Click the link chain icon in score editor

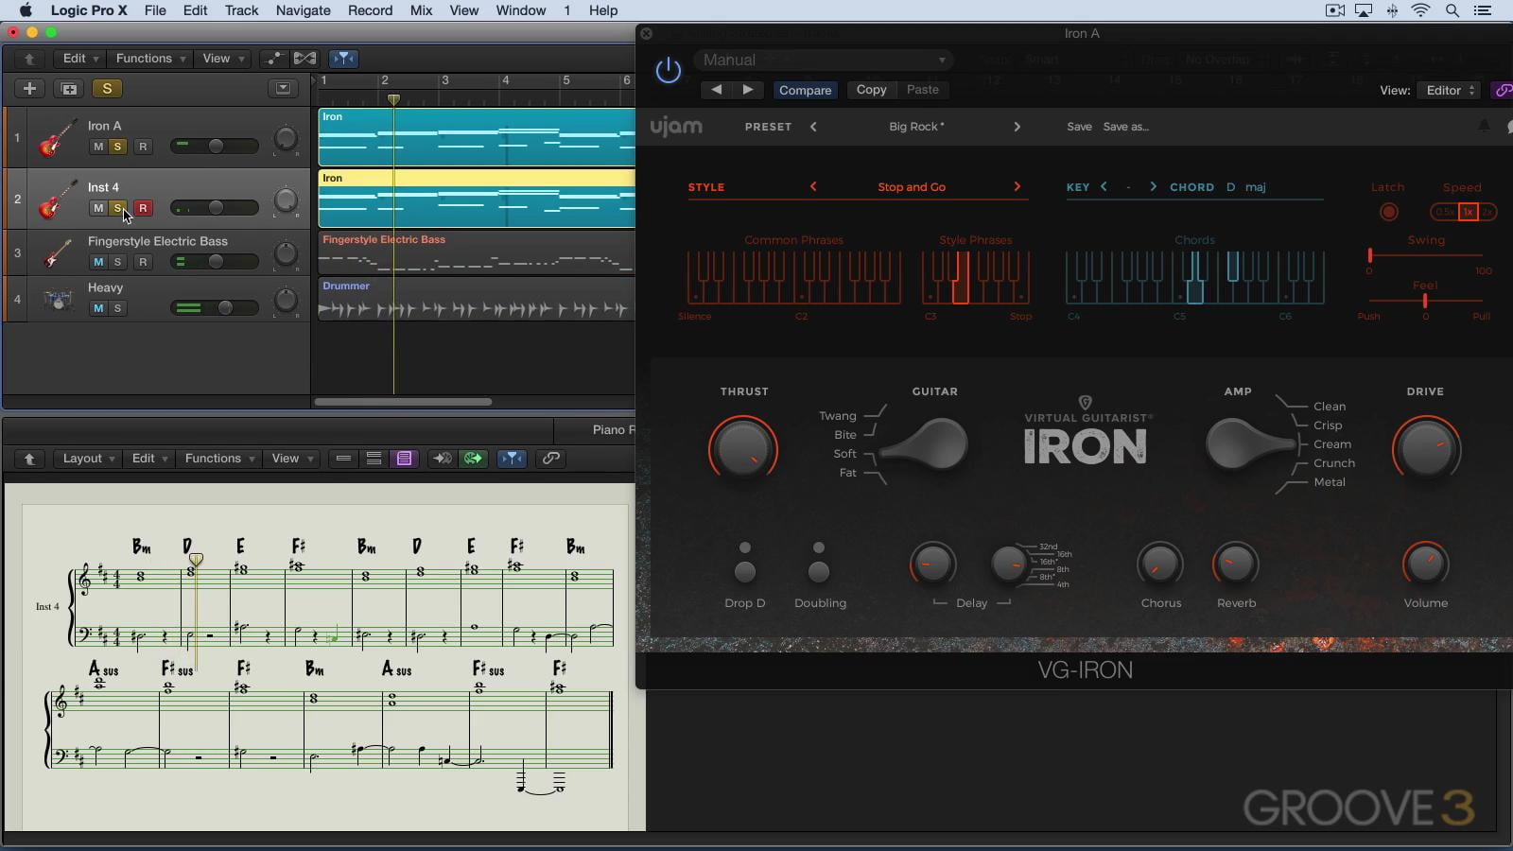(x=550, y=459)
